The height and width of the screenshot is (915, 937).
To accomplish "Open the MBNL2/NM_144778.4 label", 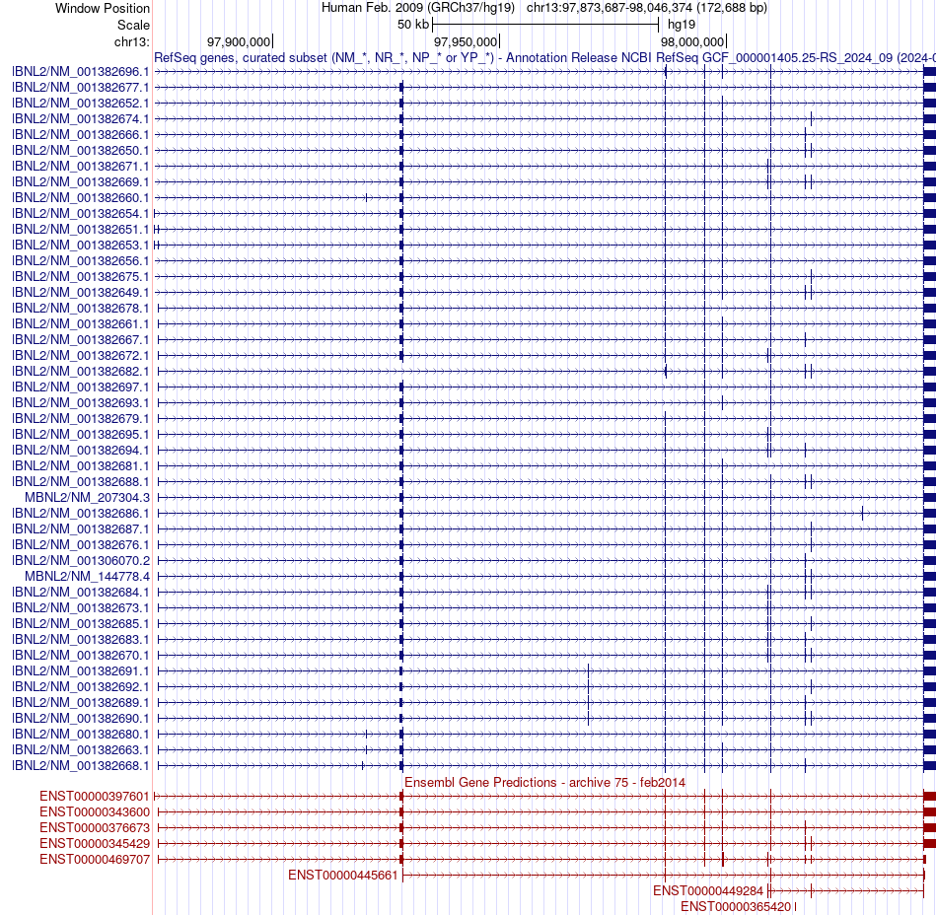I will point(87,577).
